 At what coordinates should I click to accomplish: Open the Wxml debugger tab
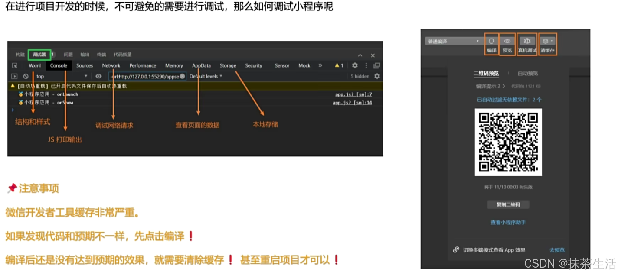coord(35,65)
